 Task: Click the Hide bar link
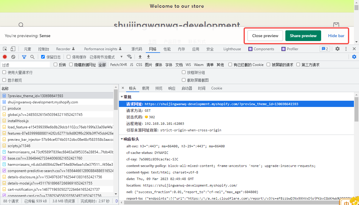[336, 36]
